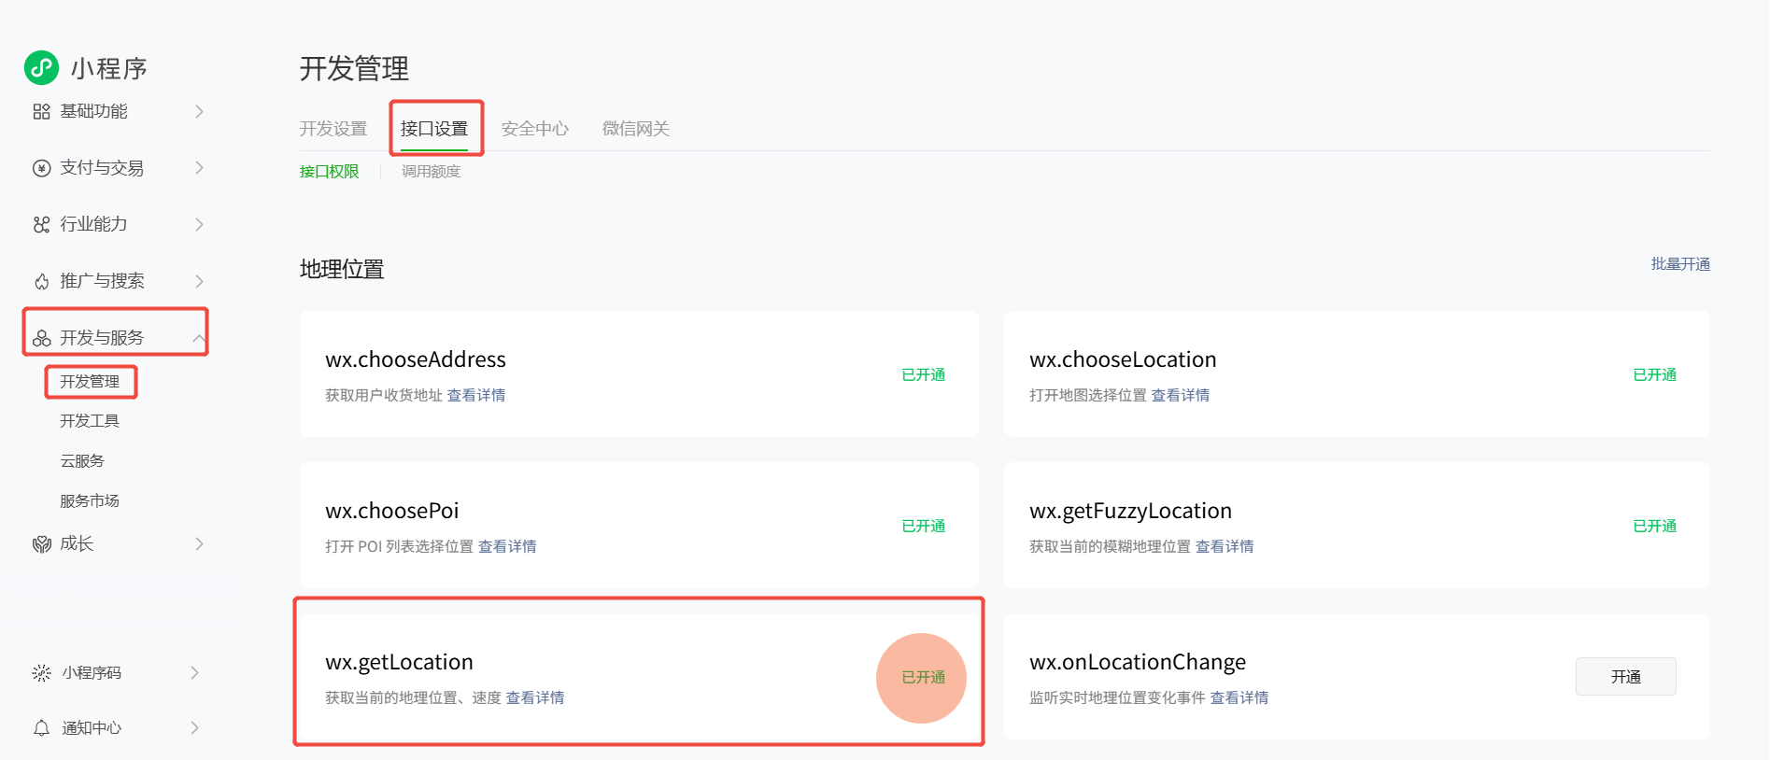Switch to the 安全中心 tab
This screenshot has width=1770, height=760.
pos(534,129)
